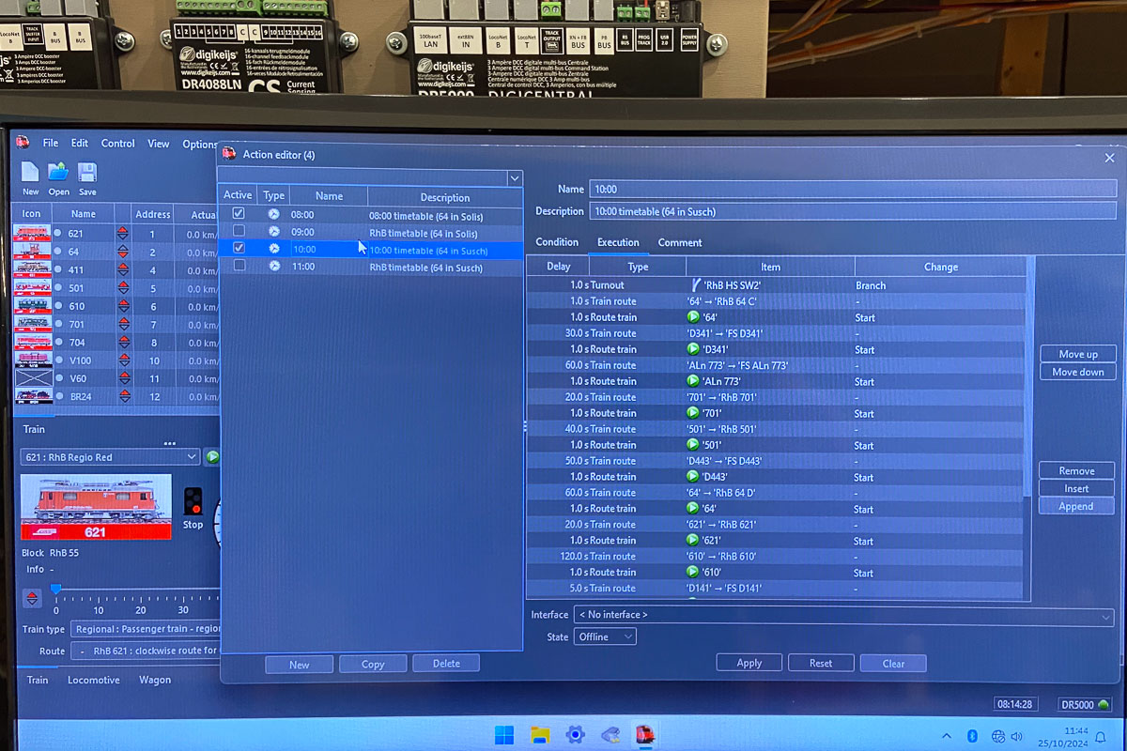Open the Interface dropdown showing No interface
This screenshot has width=1127, height=751.
click(842, 616)
